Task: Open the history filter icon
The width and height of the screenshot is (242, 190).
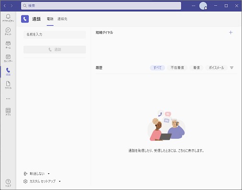Action: tap(231, 68)
